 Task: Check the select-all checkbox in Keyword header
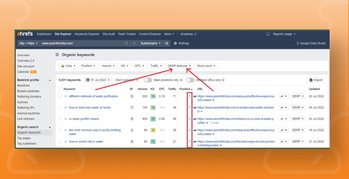(61, 89)
